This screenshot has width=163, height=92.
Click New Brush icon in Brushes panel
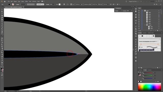(x=158, y=68)
